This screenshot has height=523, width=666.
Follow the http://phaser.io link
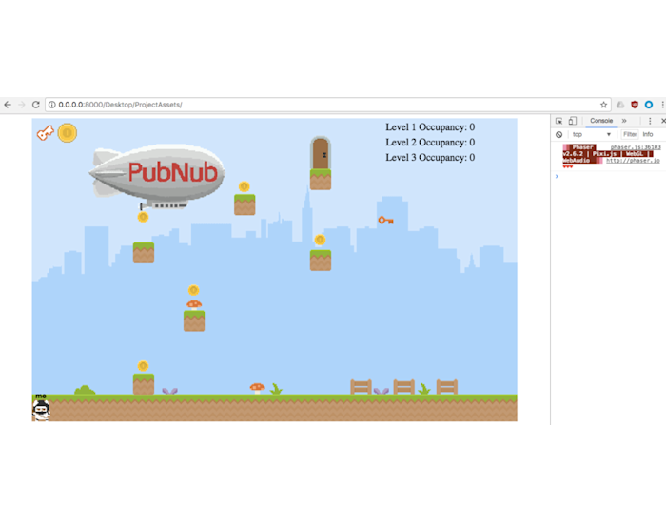[633, 161]
